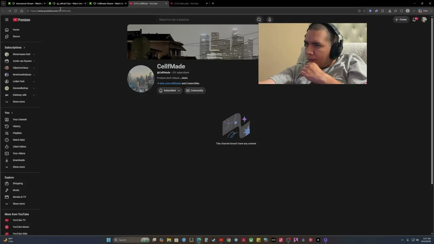Open taskbar clock and date
434x244 pixels.
pos(427,240)
